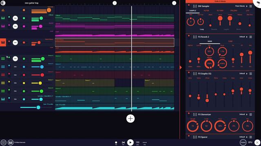Switch to the SAMPLE tab
Screen dimensions: 261x146
[192, 11]
